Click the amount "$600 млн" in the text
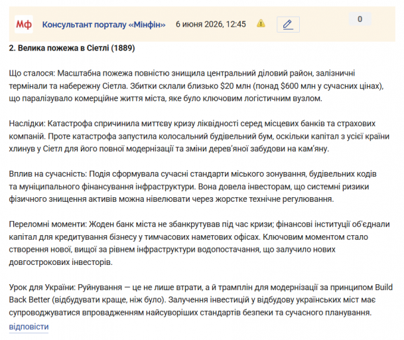Image resolution: width=404 pixels, height=340 pixels. coord(298,86)
